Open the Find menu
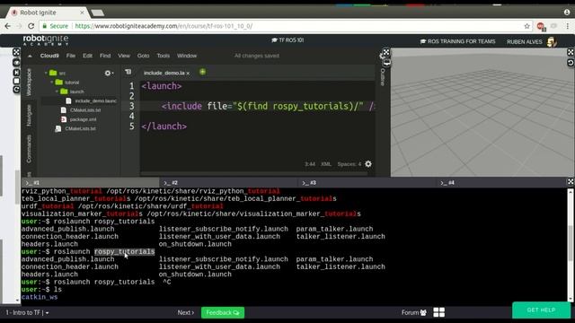The width and height of the screenshot is (575, 323). (x=105, y=56)
